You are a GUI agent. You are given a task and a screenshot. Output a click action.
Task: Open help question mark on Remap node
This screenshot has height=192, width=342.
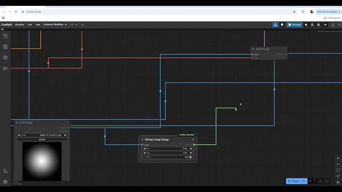point(193,139)
